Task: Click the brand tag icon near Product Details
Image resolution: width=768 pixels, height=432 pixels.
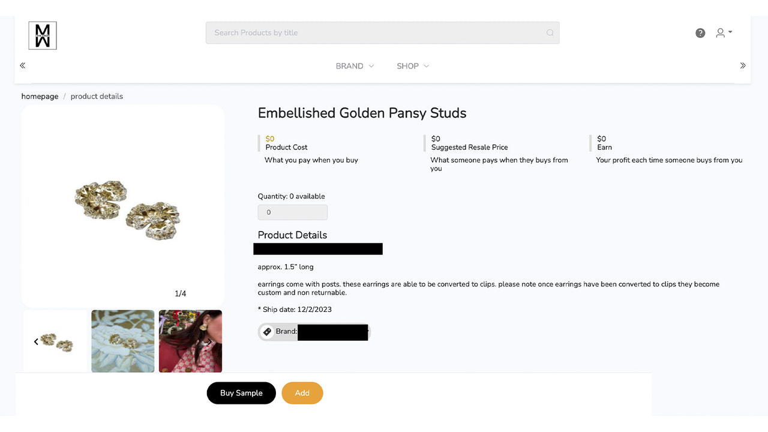Action: tap(267, 331)
